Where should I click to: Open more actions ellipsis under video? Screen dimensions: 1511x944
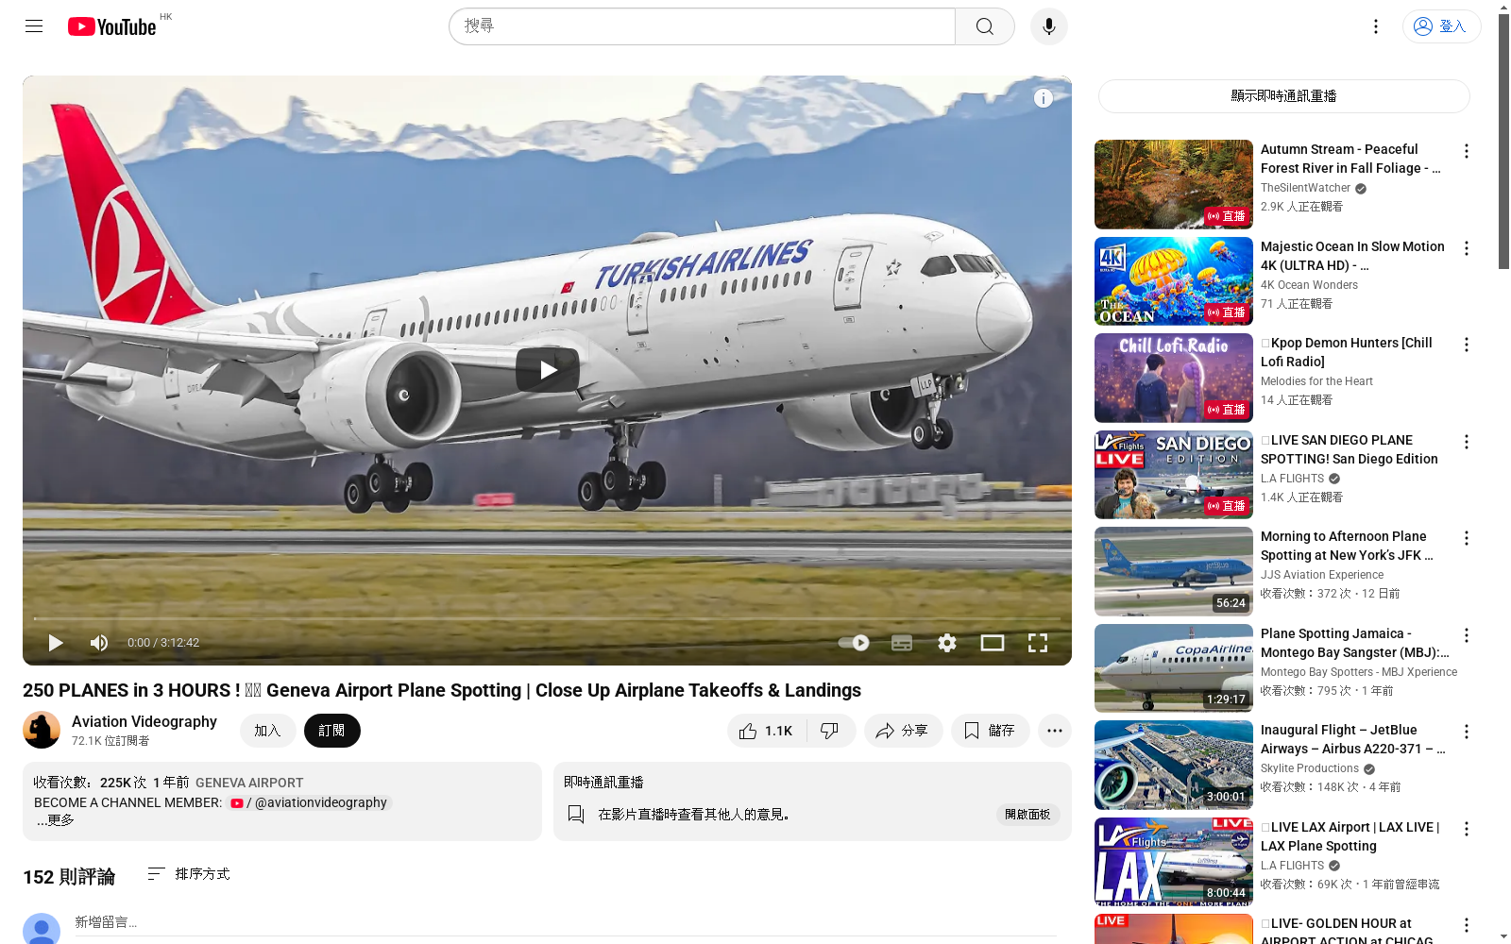pyautogui.click(x=1055, y=731)
